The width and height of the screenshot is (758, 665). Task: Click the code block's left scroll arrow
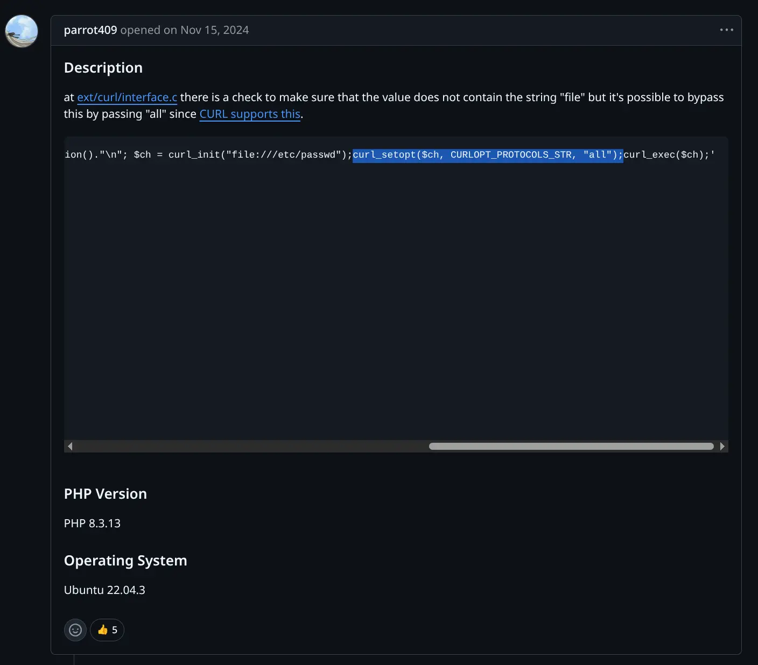point(70,446)
